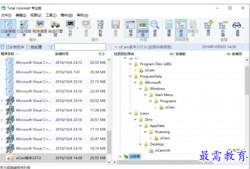Select the oCam.lnk shortcut file
The image size is (250, 169).
(163, 150)
